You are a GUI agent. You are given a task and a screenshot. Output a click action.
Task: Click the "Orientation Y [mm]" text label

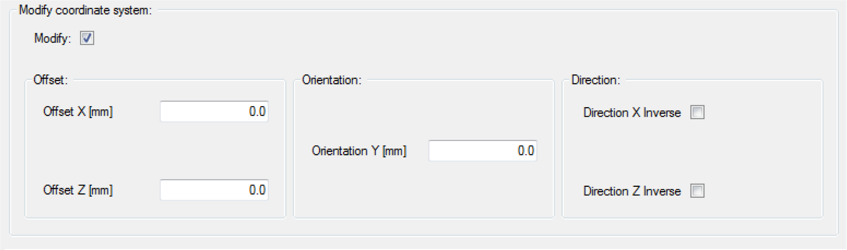pos(359,151)
